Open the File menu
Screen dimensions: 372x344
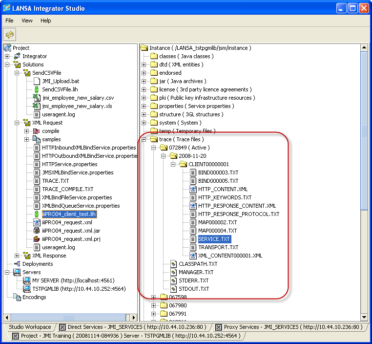pos(9,21)
